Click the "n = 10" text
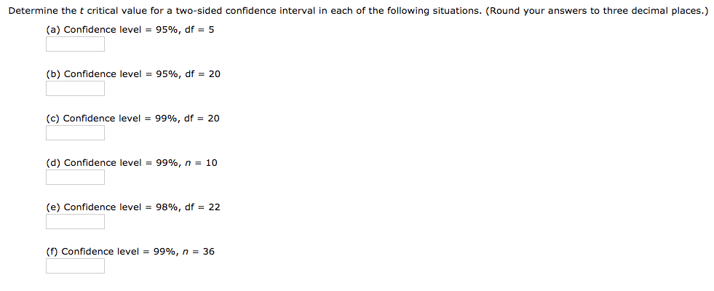The image size is (714, 291). (x=201, y=163)
